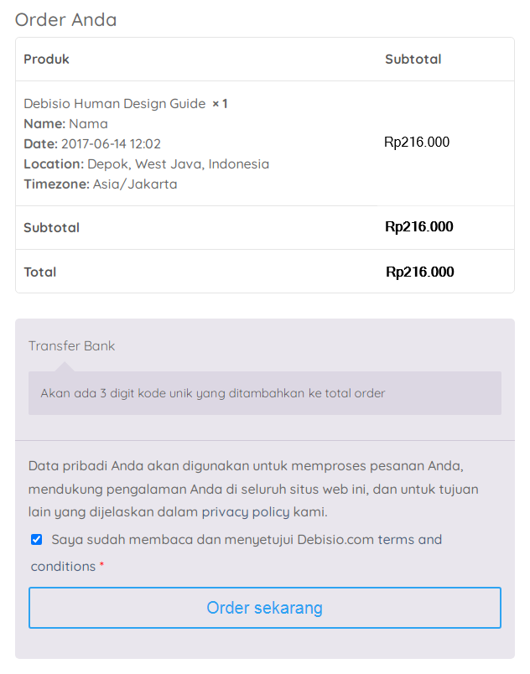Click the product quantity × 1
The height and width of the screenshot is (674, 530).
coord(220,104)
